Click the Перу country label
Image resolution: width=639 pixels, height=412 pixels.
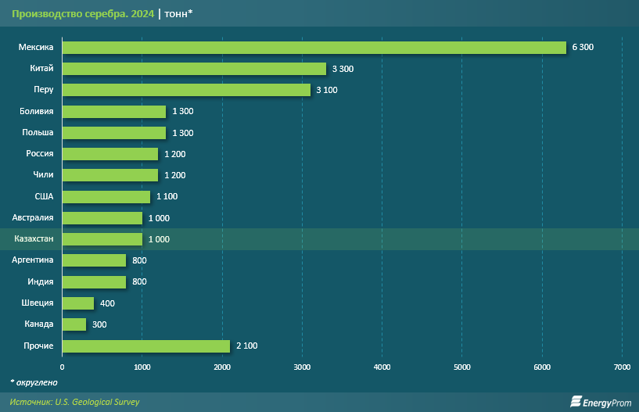[x=44, y=90]
